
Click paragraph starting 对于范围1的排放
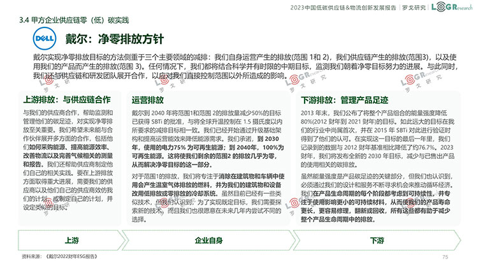tap(208, 198)
